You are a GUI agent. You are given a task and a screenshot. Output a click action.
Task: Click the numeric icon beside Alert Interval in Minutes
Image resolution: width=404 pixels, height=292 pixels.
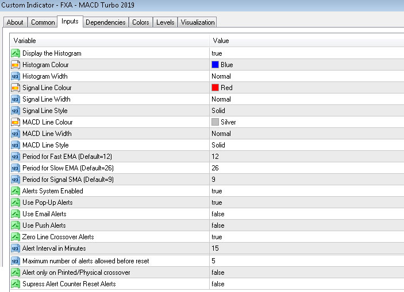click(x=16, y=248)
